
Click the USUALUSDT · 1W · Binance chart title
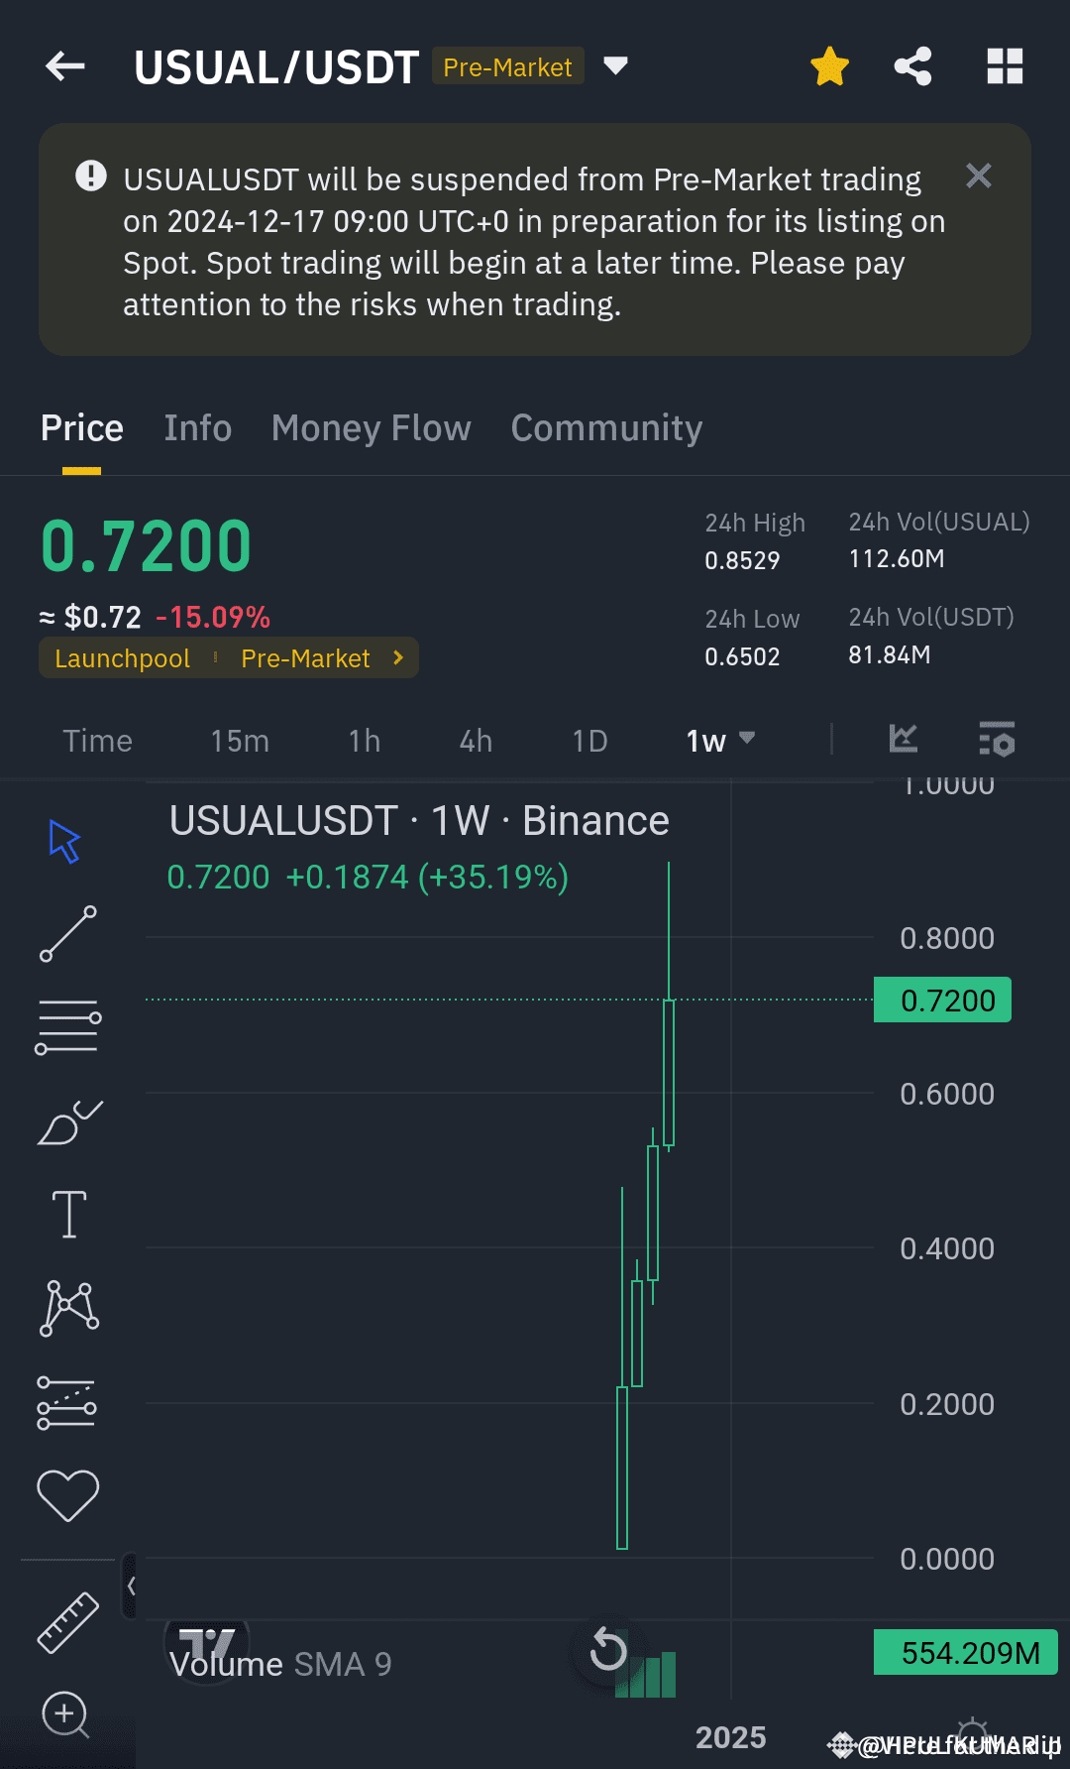coord(419,821)
